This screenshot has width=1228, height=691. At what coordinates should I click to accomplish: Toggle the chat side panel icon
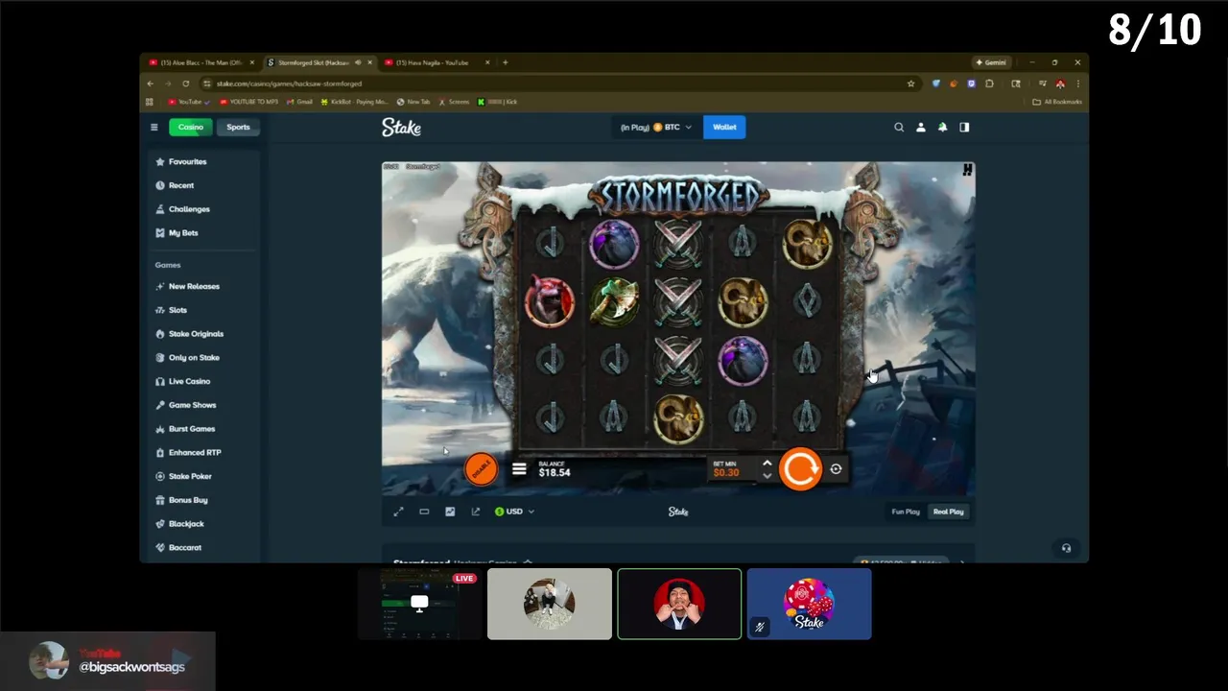click(x=964, y=127)
